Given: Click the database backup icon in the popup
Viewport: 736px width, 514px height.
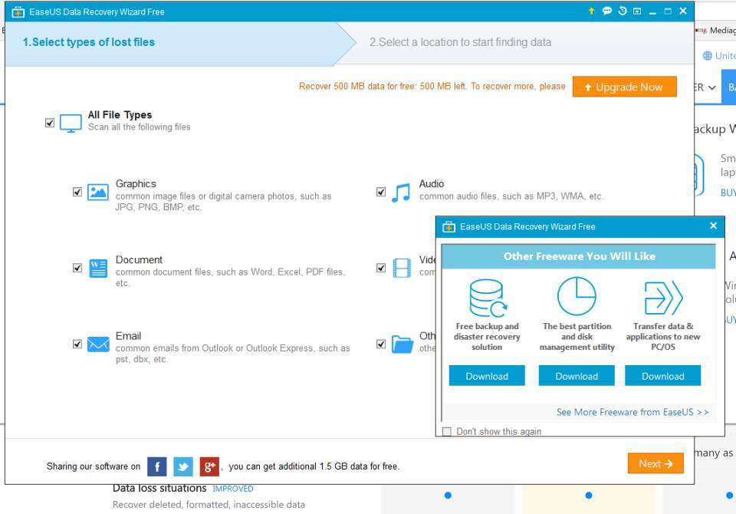Looking at the screenshot, I should (x=488, y=298).
